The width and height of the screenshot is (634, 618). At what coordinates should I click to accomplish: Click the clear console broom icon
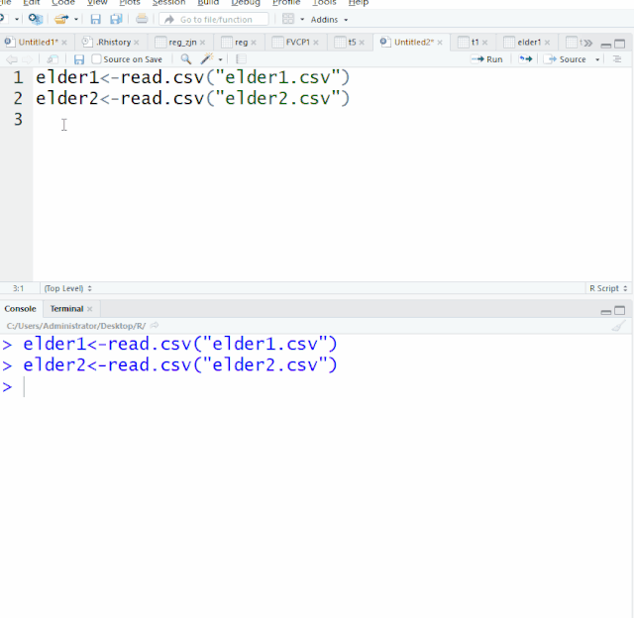[x=618, y=326]
